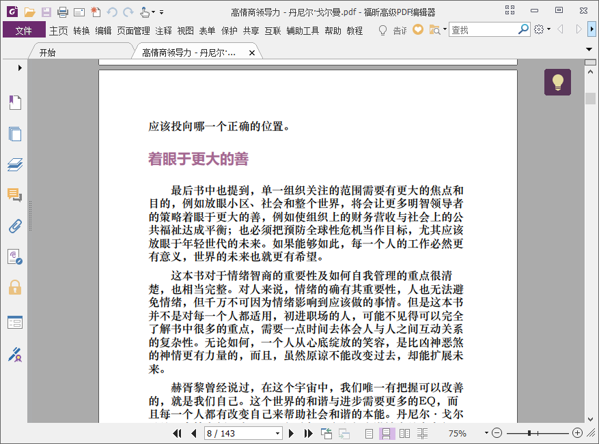Open the 帮助 ribbon tab

click(x=333, y=31)
